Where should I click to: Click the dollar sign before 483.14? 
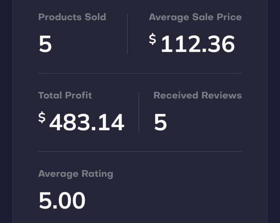42,118
